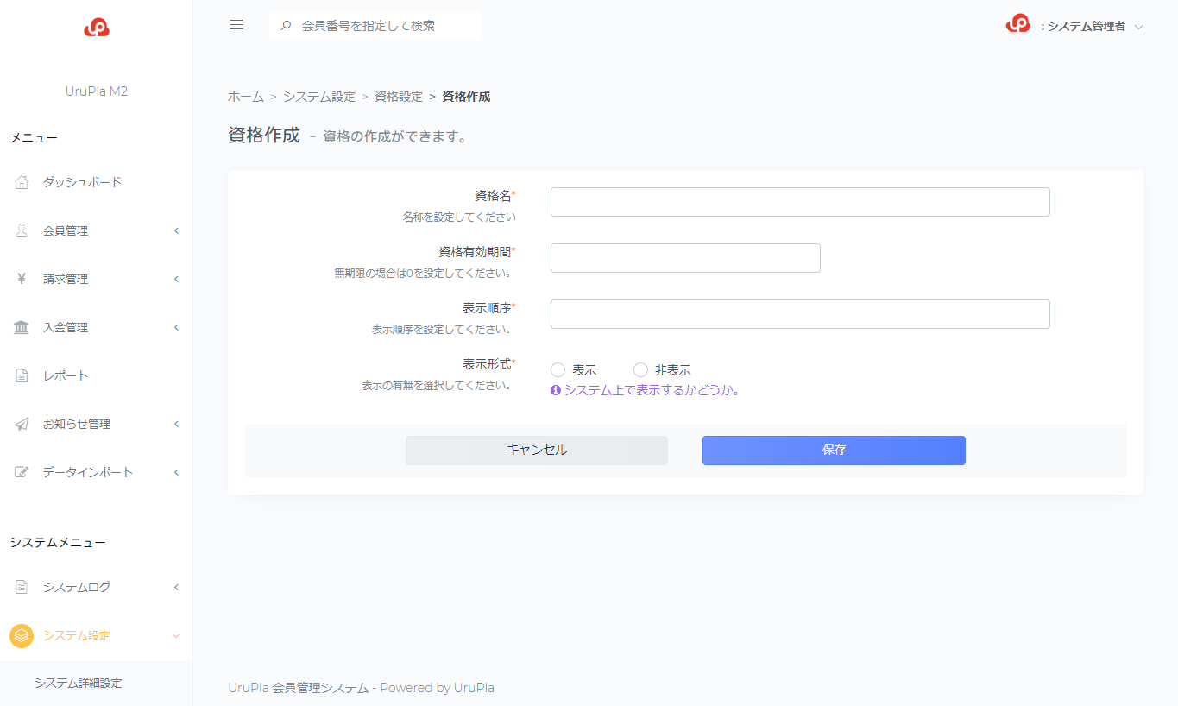Screen dimensions: 1178x706
Task: Click the member management person icon
Action: coord(22,230)
